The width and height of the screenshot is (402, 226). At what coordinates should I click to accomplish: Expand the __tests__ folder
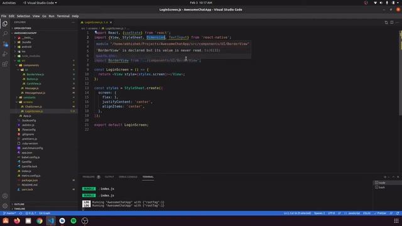pos(27,38)
